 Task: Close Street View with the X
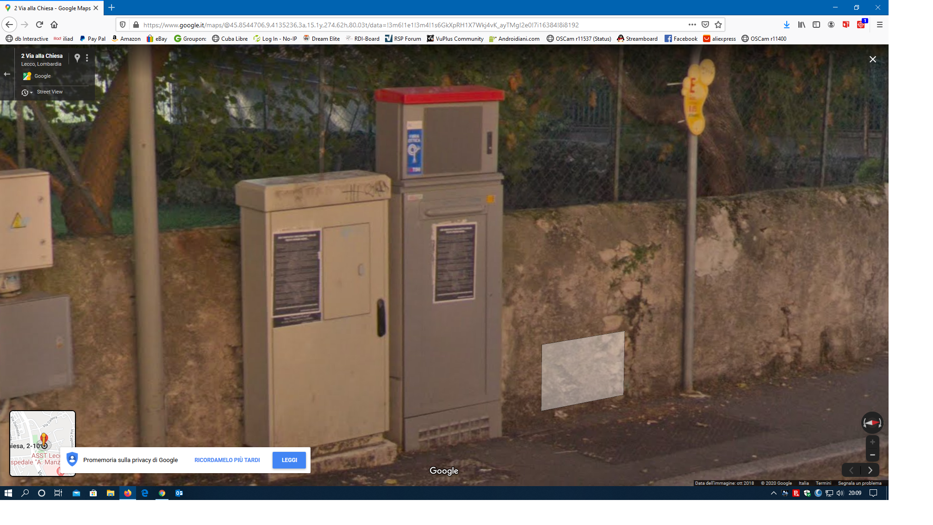coord(872,59)
